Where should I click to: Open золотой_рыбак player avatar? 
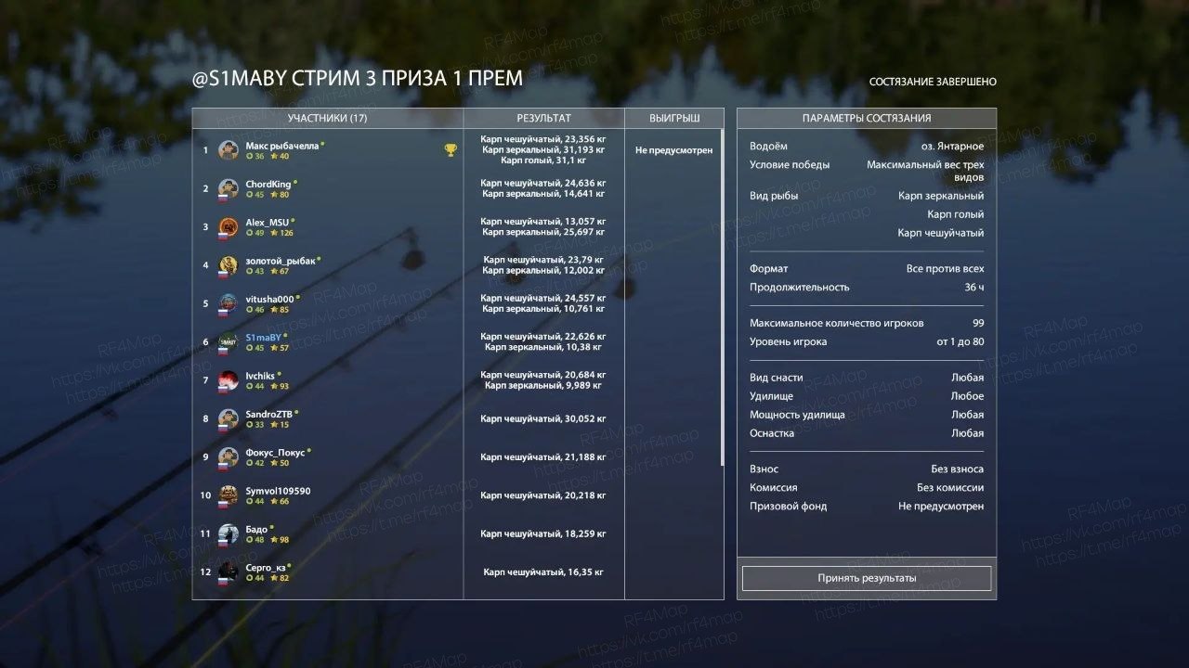(229, 265)
